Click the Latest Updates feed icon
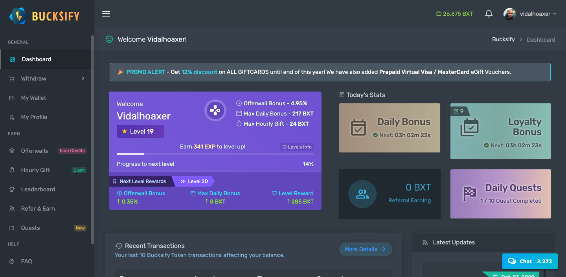 (x=425, y=242)
